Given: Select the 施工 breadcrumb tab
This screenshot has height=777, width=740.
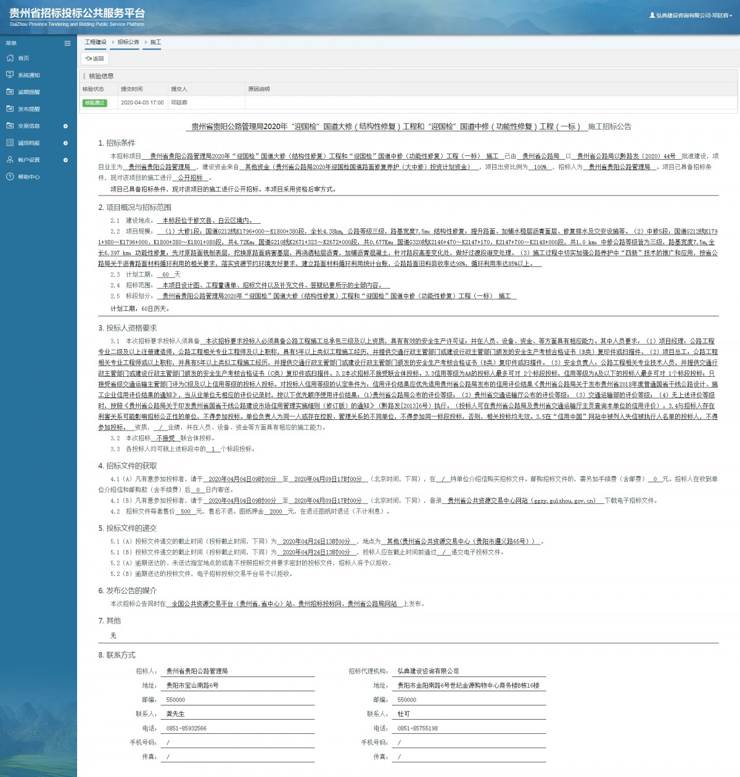Looking at the screenshot, I should pyautogui.click(x=155, y=42).
